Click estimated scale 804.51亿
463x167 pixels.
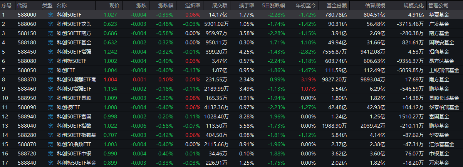tap(374, 15)
